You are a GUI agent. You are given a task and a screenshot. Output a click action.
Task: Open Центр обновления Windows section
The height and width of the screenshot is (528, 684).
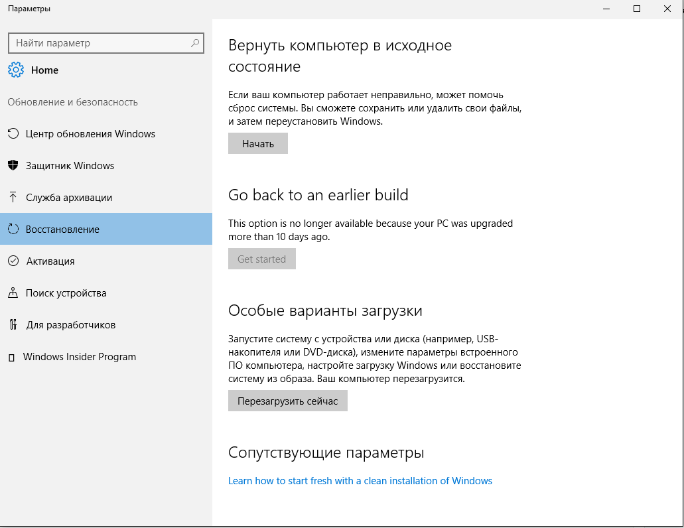[106, 133]
